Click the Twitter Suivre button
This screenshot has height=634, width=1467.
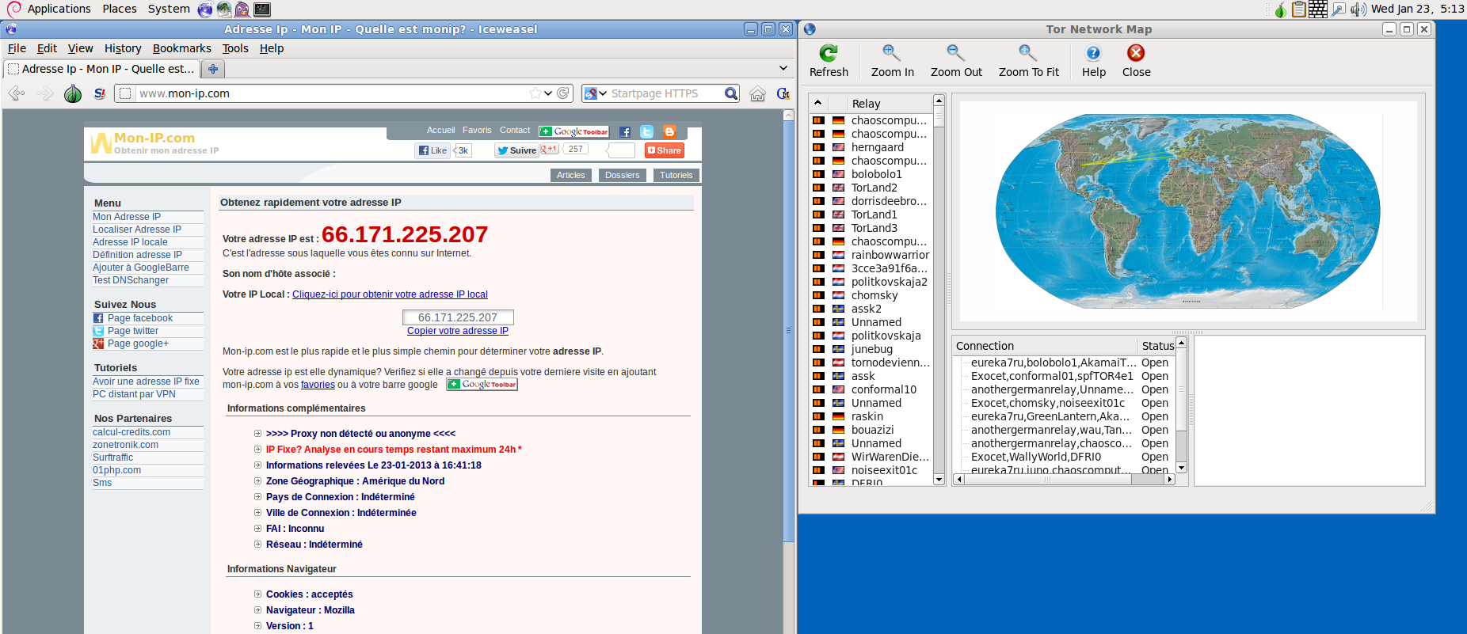click(x=517, y=150)
